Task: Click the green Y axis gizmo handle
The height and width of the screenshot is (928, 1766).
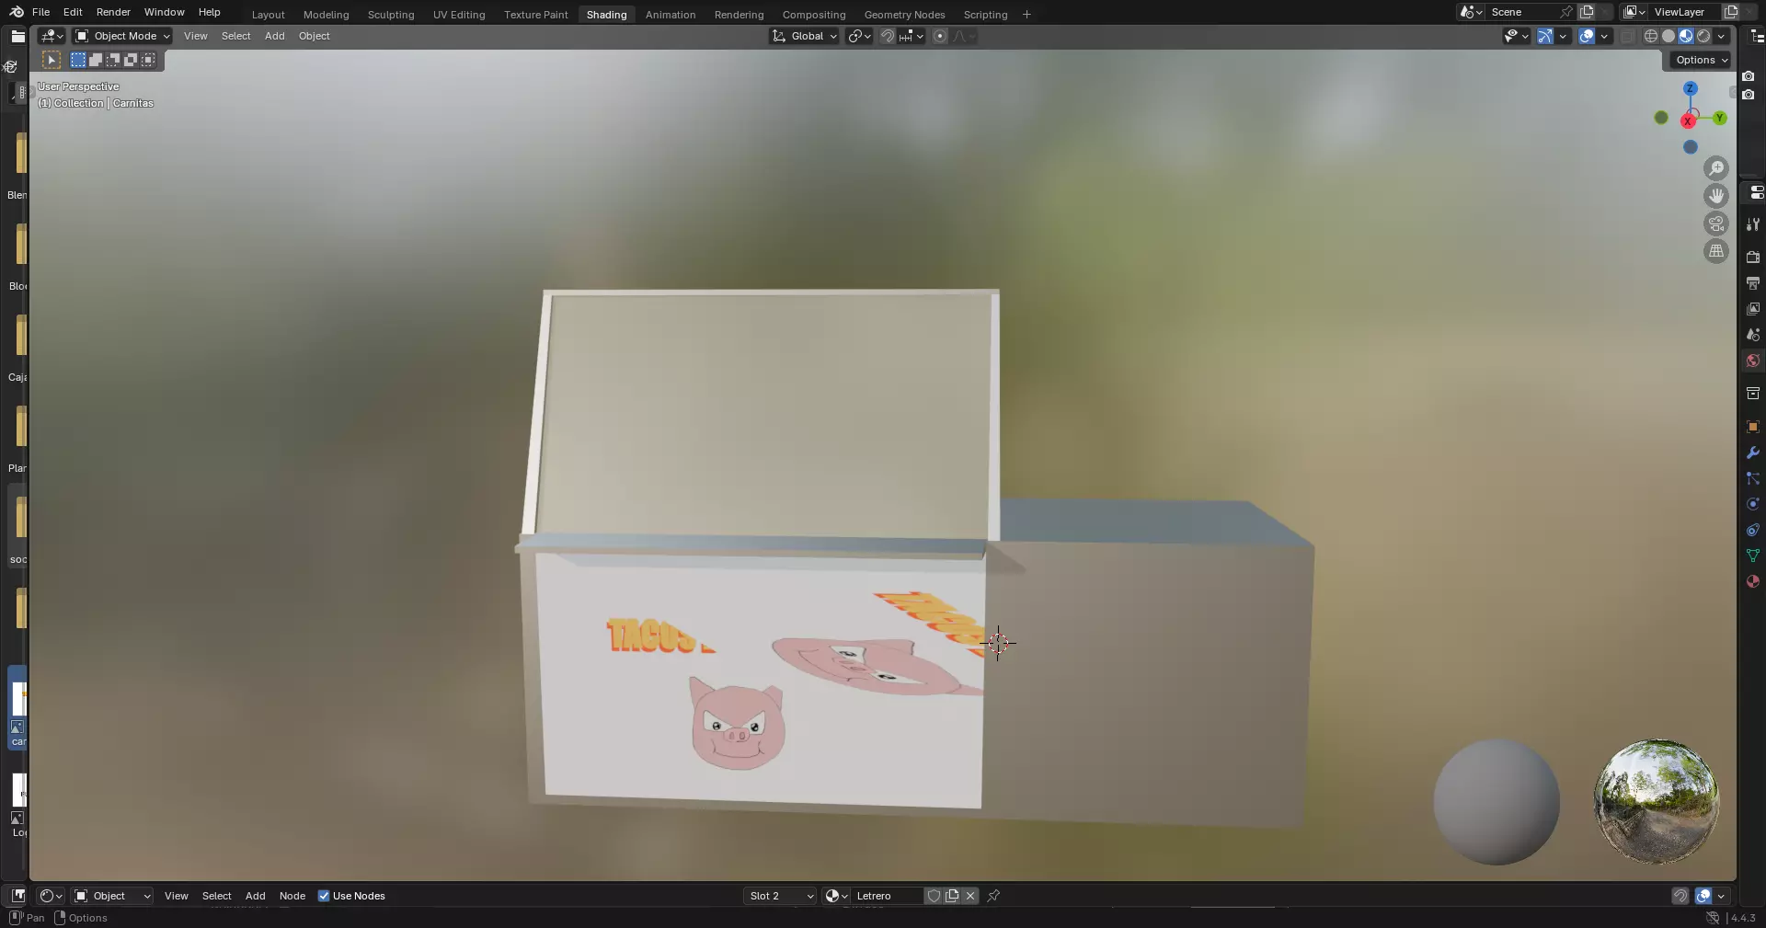Action: (1719, 118)
